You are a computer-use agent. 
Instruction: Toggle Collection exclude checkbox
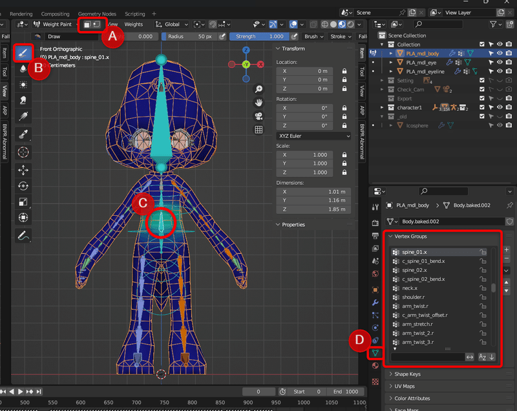(482, 44)
